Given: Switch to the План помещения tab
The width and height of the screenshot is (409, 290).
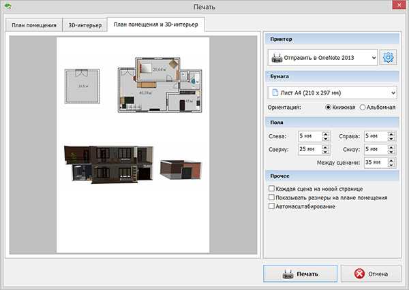Looking at the screenshot, I should [33, 26].
